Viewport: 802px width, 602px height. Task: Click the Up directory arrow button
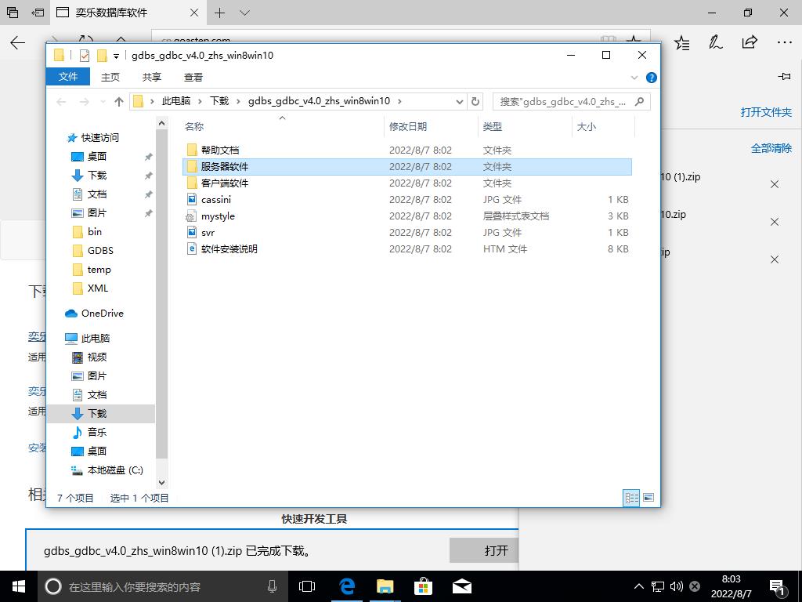119,101
